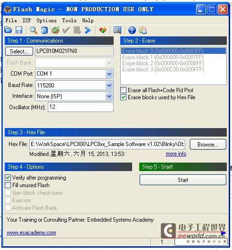Visit the www.esacademy.com link
Viewport: 232px width, 250px height.
click(x=31, y=233)
